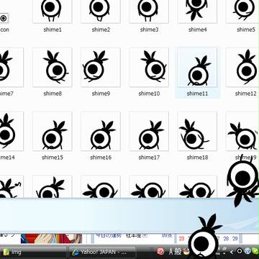
Task: Click calendar date 23 in red
Action: tap(181, 239)
